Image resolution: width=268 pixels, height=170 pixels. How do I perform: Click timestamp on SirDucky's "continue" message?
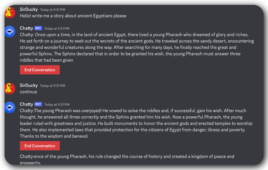coord(53,86)
